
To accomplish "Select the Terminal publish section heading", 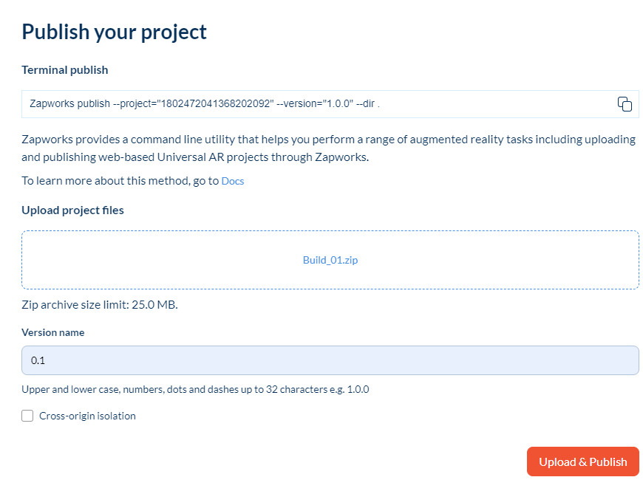I will 65,70.
